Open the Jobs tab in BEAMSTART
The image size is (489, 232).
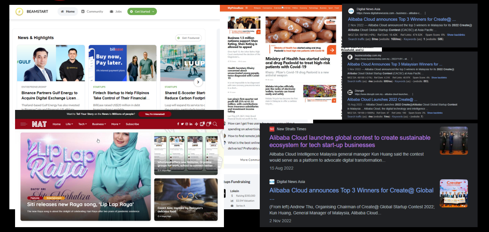[x=116, y=11]
